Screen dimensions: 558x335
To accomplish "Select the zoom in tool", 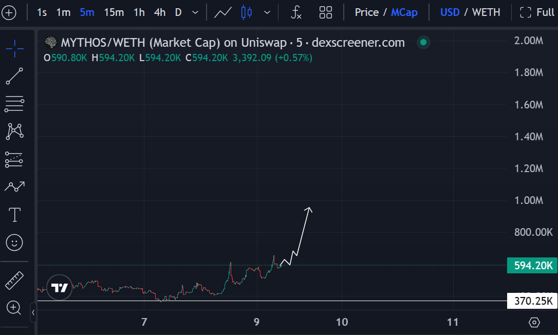I will coord(14,308).
